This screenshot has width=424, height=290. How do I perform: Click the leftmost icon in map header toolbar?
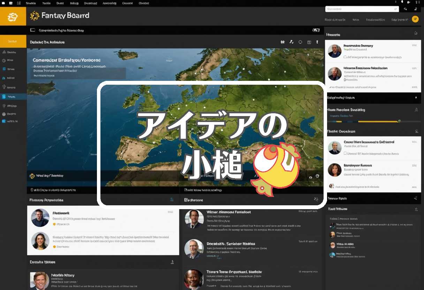click(282, 42)
